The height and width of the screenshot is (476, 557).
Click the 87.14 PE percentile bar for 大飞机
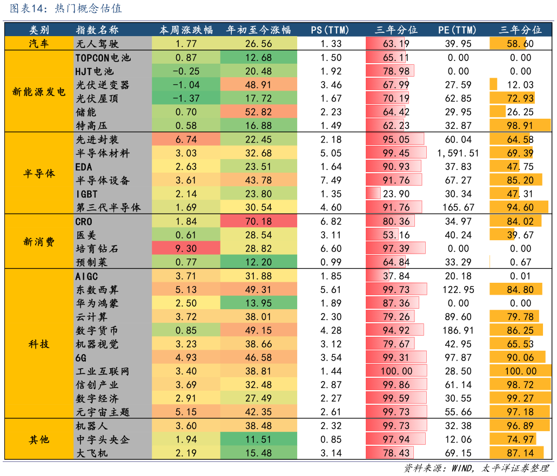(x=516, y=453)
